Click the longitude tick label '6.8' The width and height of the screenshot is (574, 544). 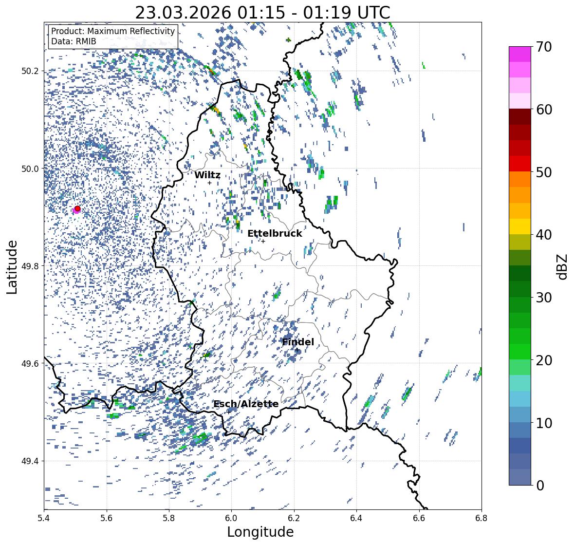[481, 518]
